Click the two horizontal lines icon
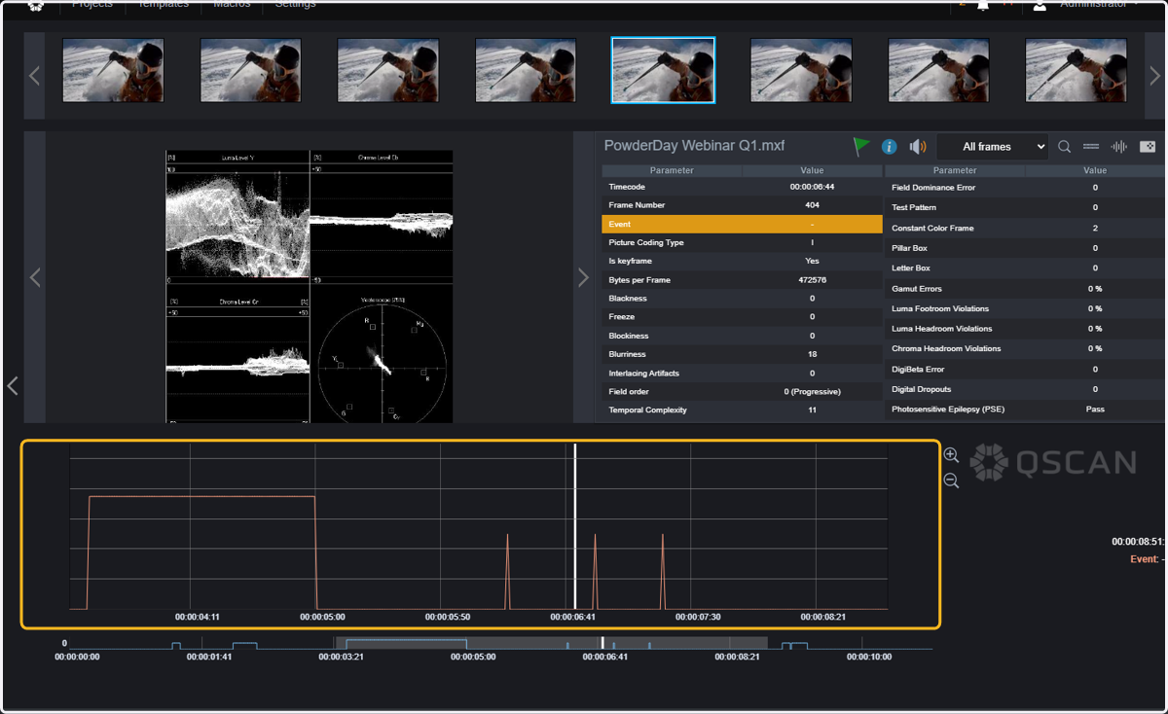 tap(1091, 147)
